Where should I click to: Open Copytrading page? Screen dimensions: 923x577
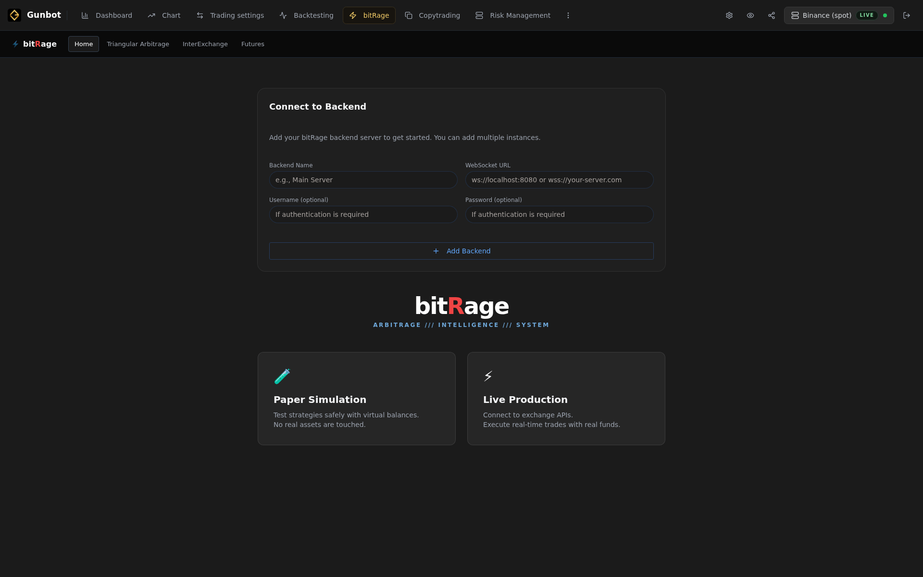pyautogui.click(x=432, y=15)
